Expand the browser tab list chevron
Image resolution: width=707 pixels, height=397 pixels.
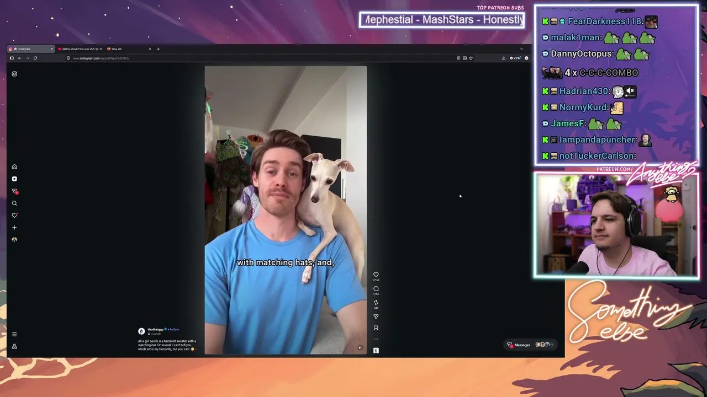[521, 49]
